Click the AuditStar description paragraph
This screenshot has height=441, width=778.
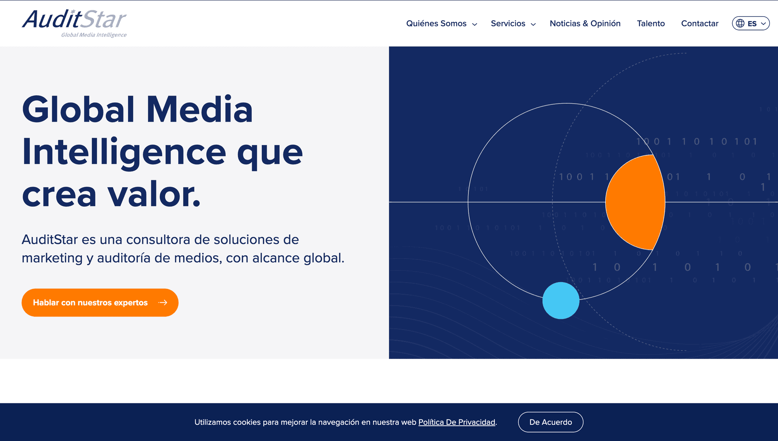183,248
